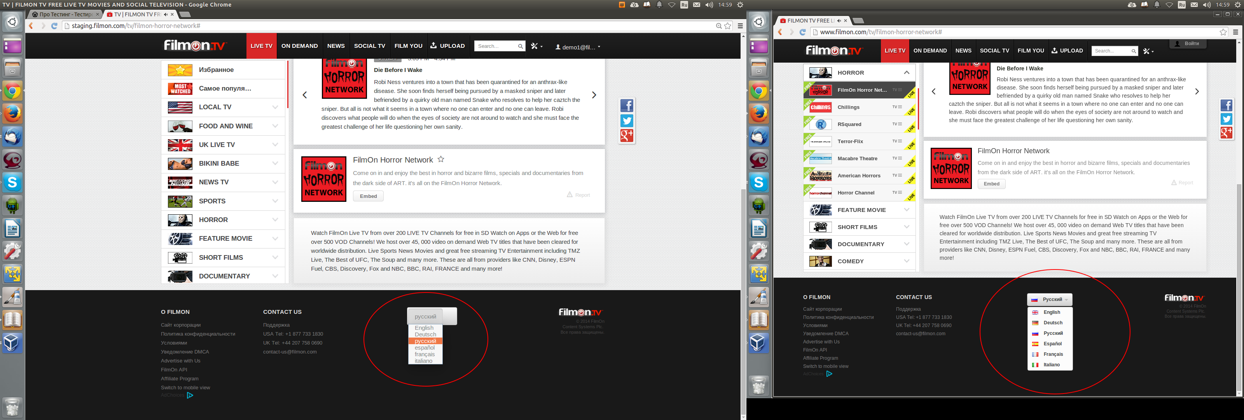The height and width of the screenshot is (420, 1244).
Task: Go to next carousel item in www.filmon.com window
Action: pos(1197,91)
